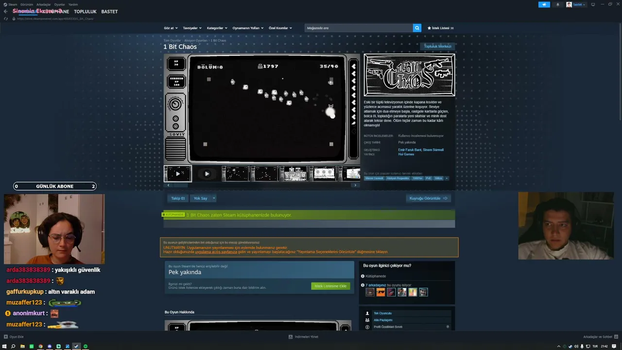
Task: Switch to the BASTET profile tab
Action: 109,12
